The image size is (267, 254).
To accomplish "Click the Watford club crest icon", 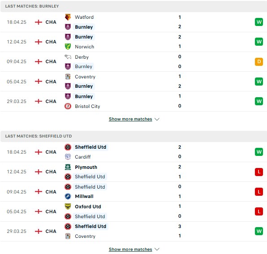I will 68,17.
